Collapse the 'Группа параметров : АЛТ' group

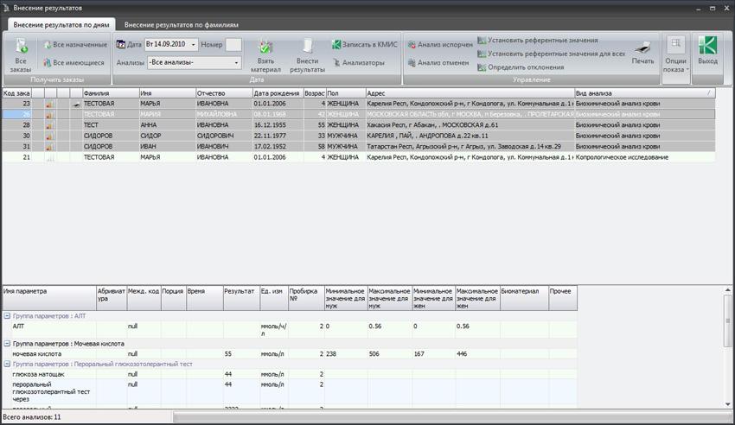click(7, 316)
